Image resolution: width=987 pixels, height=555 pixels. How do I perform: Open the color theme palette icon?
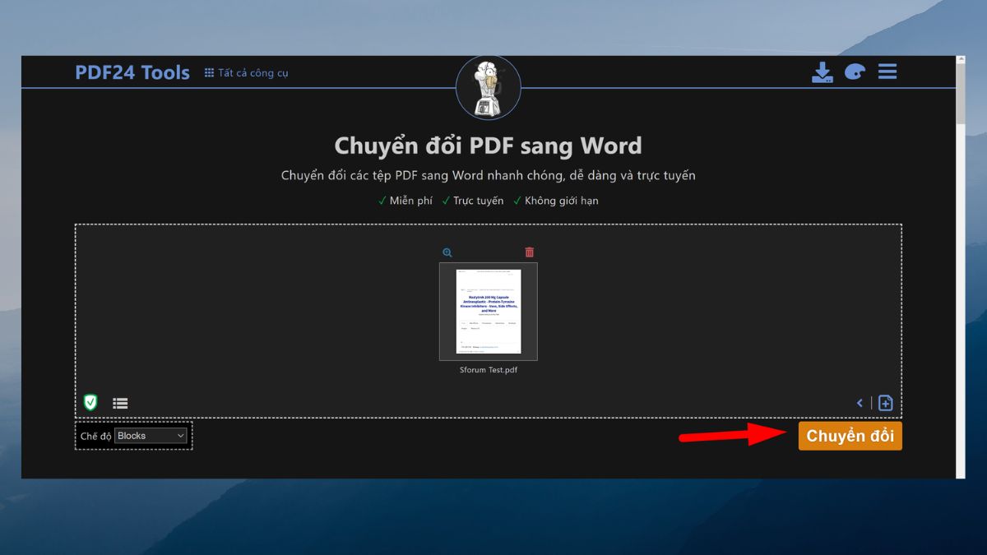click(855, 72)
